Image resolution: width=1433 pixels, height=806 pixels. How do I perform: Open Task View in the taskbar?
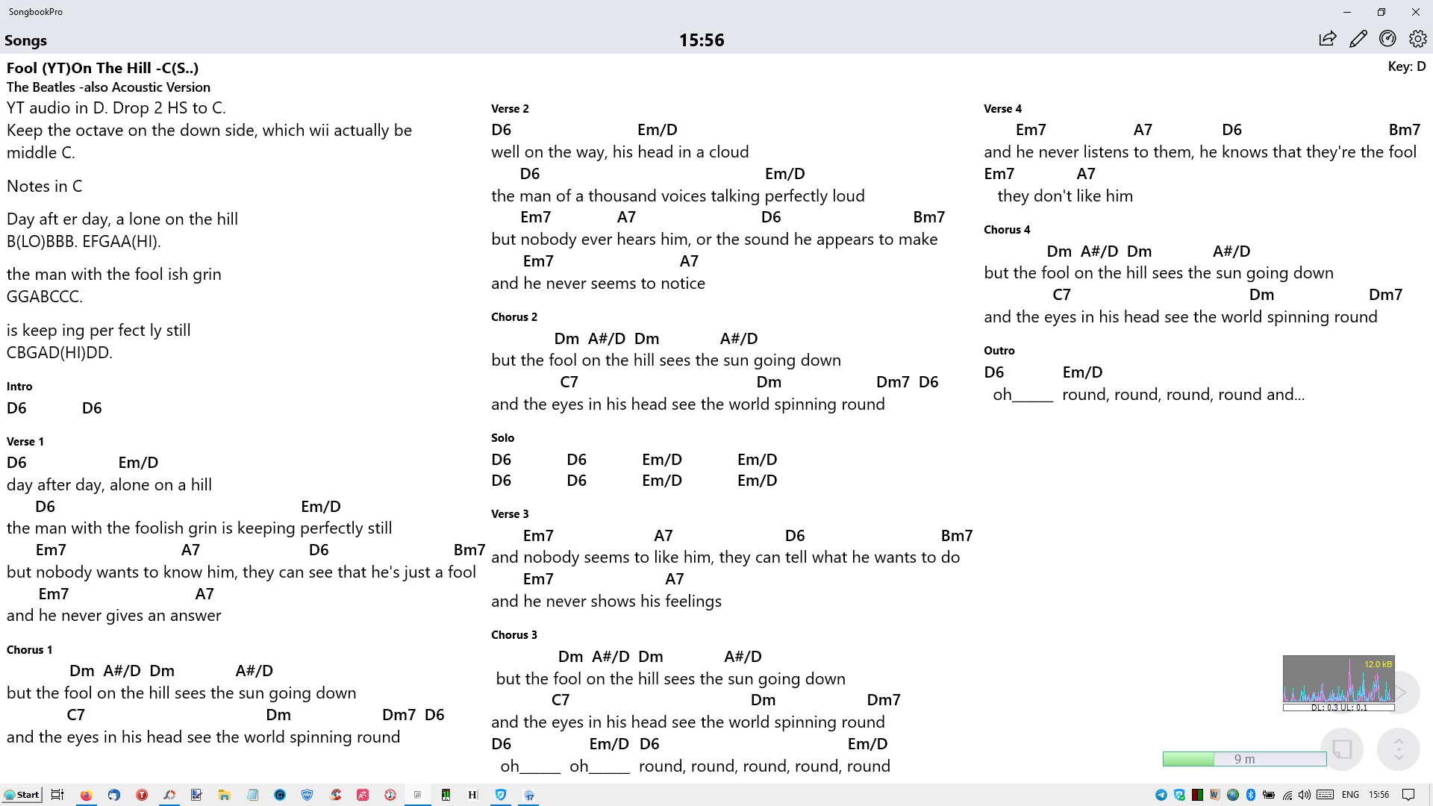coord(57,795)
